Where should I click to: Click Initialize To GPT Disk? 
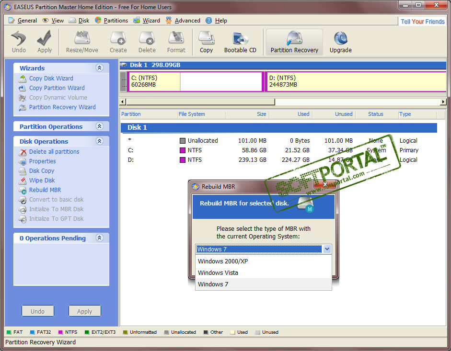point(56,218)
